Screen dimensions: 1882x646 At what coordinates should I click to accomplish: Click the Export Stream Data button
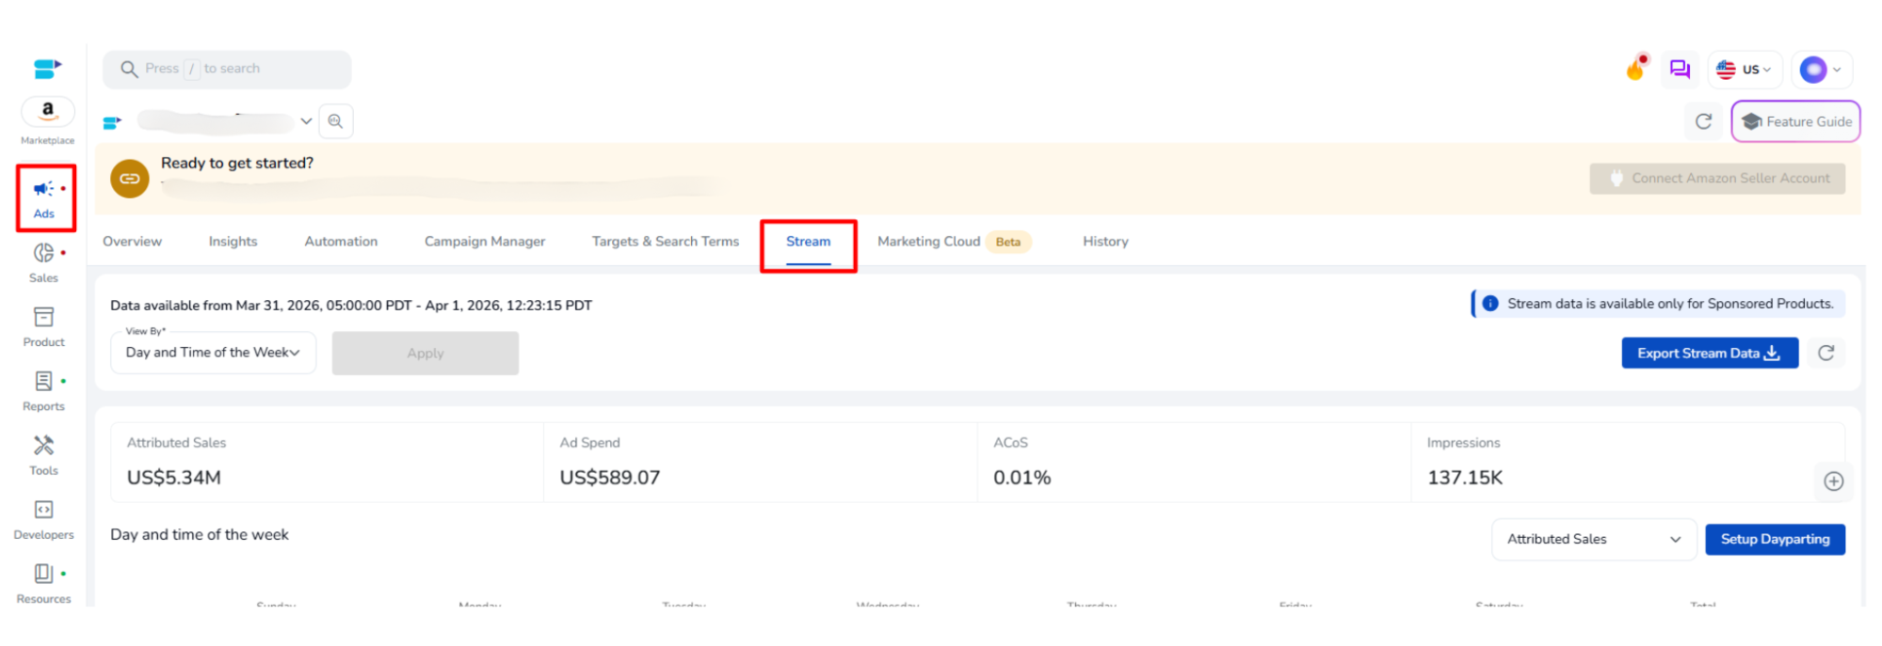click(1709, 353)
